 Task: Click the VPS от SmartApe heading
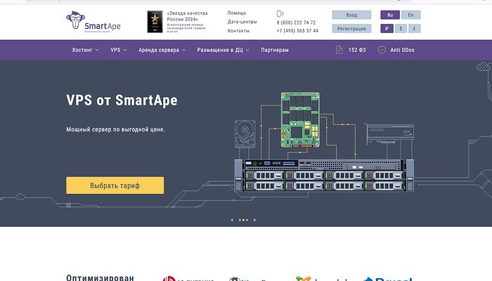(x=122, y=100)
